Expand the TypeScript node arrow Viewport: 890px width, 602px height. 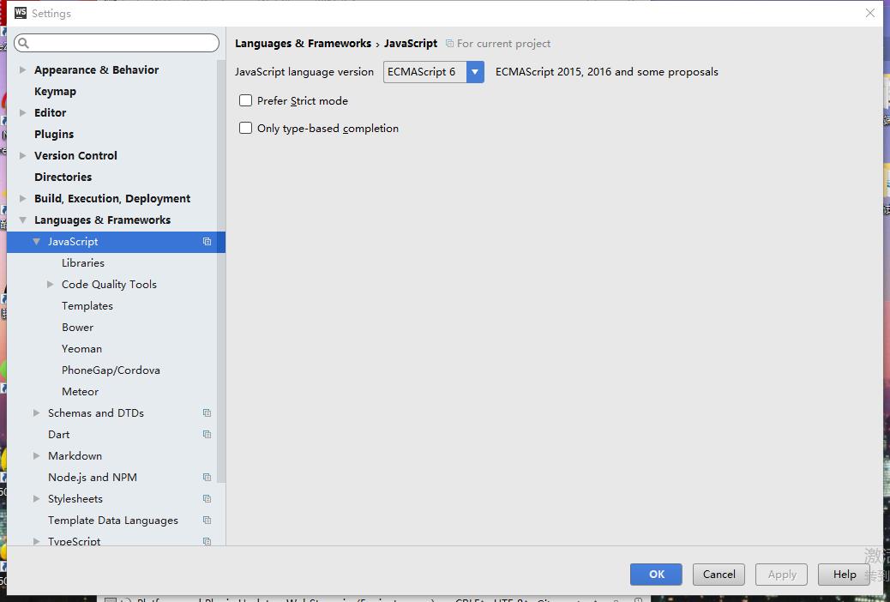[36, 541]
